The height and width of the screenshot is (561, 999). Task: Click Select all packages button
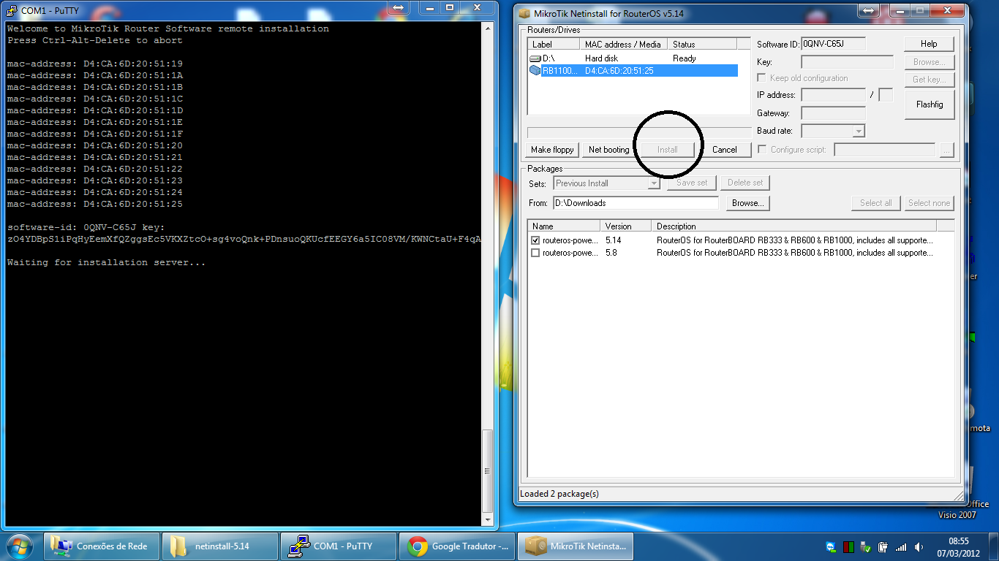click(x=875, y=203)
